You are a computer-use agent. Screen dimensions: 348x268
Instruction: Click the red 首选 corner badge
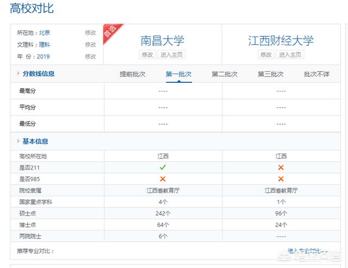coord(111,32)
